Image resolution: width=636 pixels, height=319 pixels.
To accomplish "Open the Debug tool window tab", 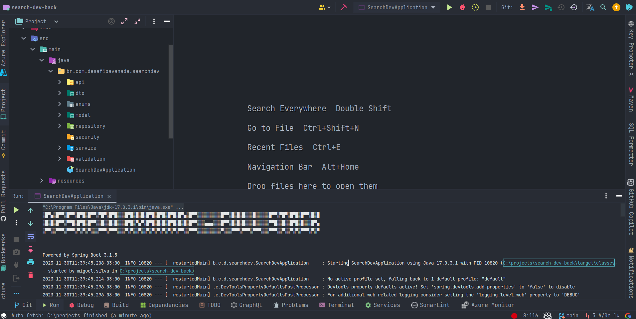I will (81, 305).
